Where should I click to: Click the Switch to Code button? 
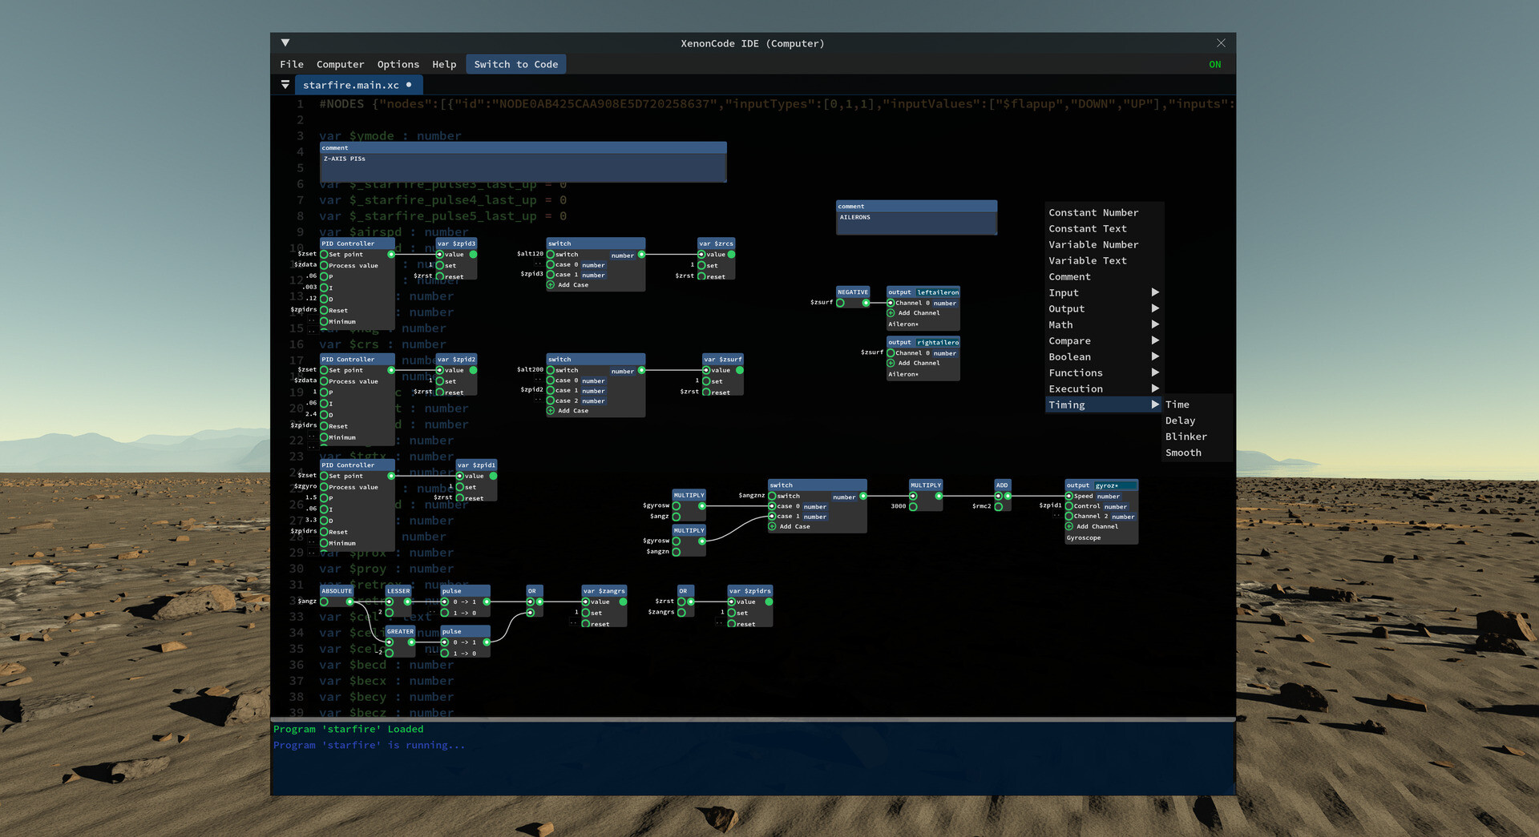click(515, 64)
